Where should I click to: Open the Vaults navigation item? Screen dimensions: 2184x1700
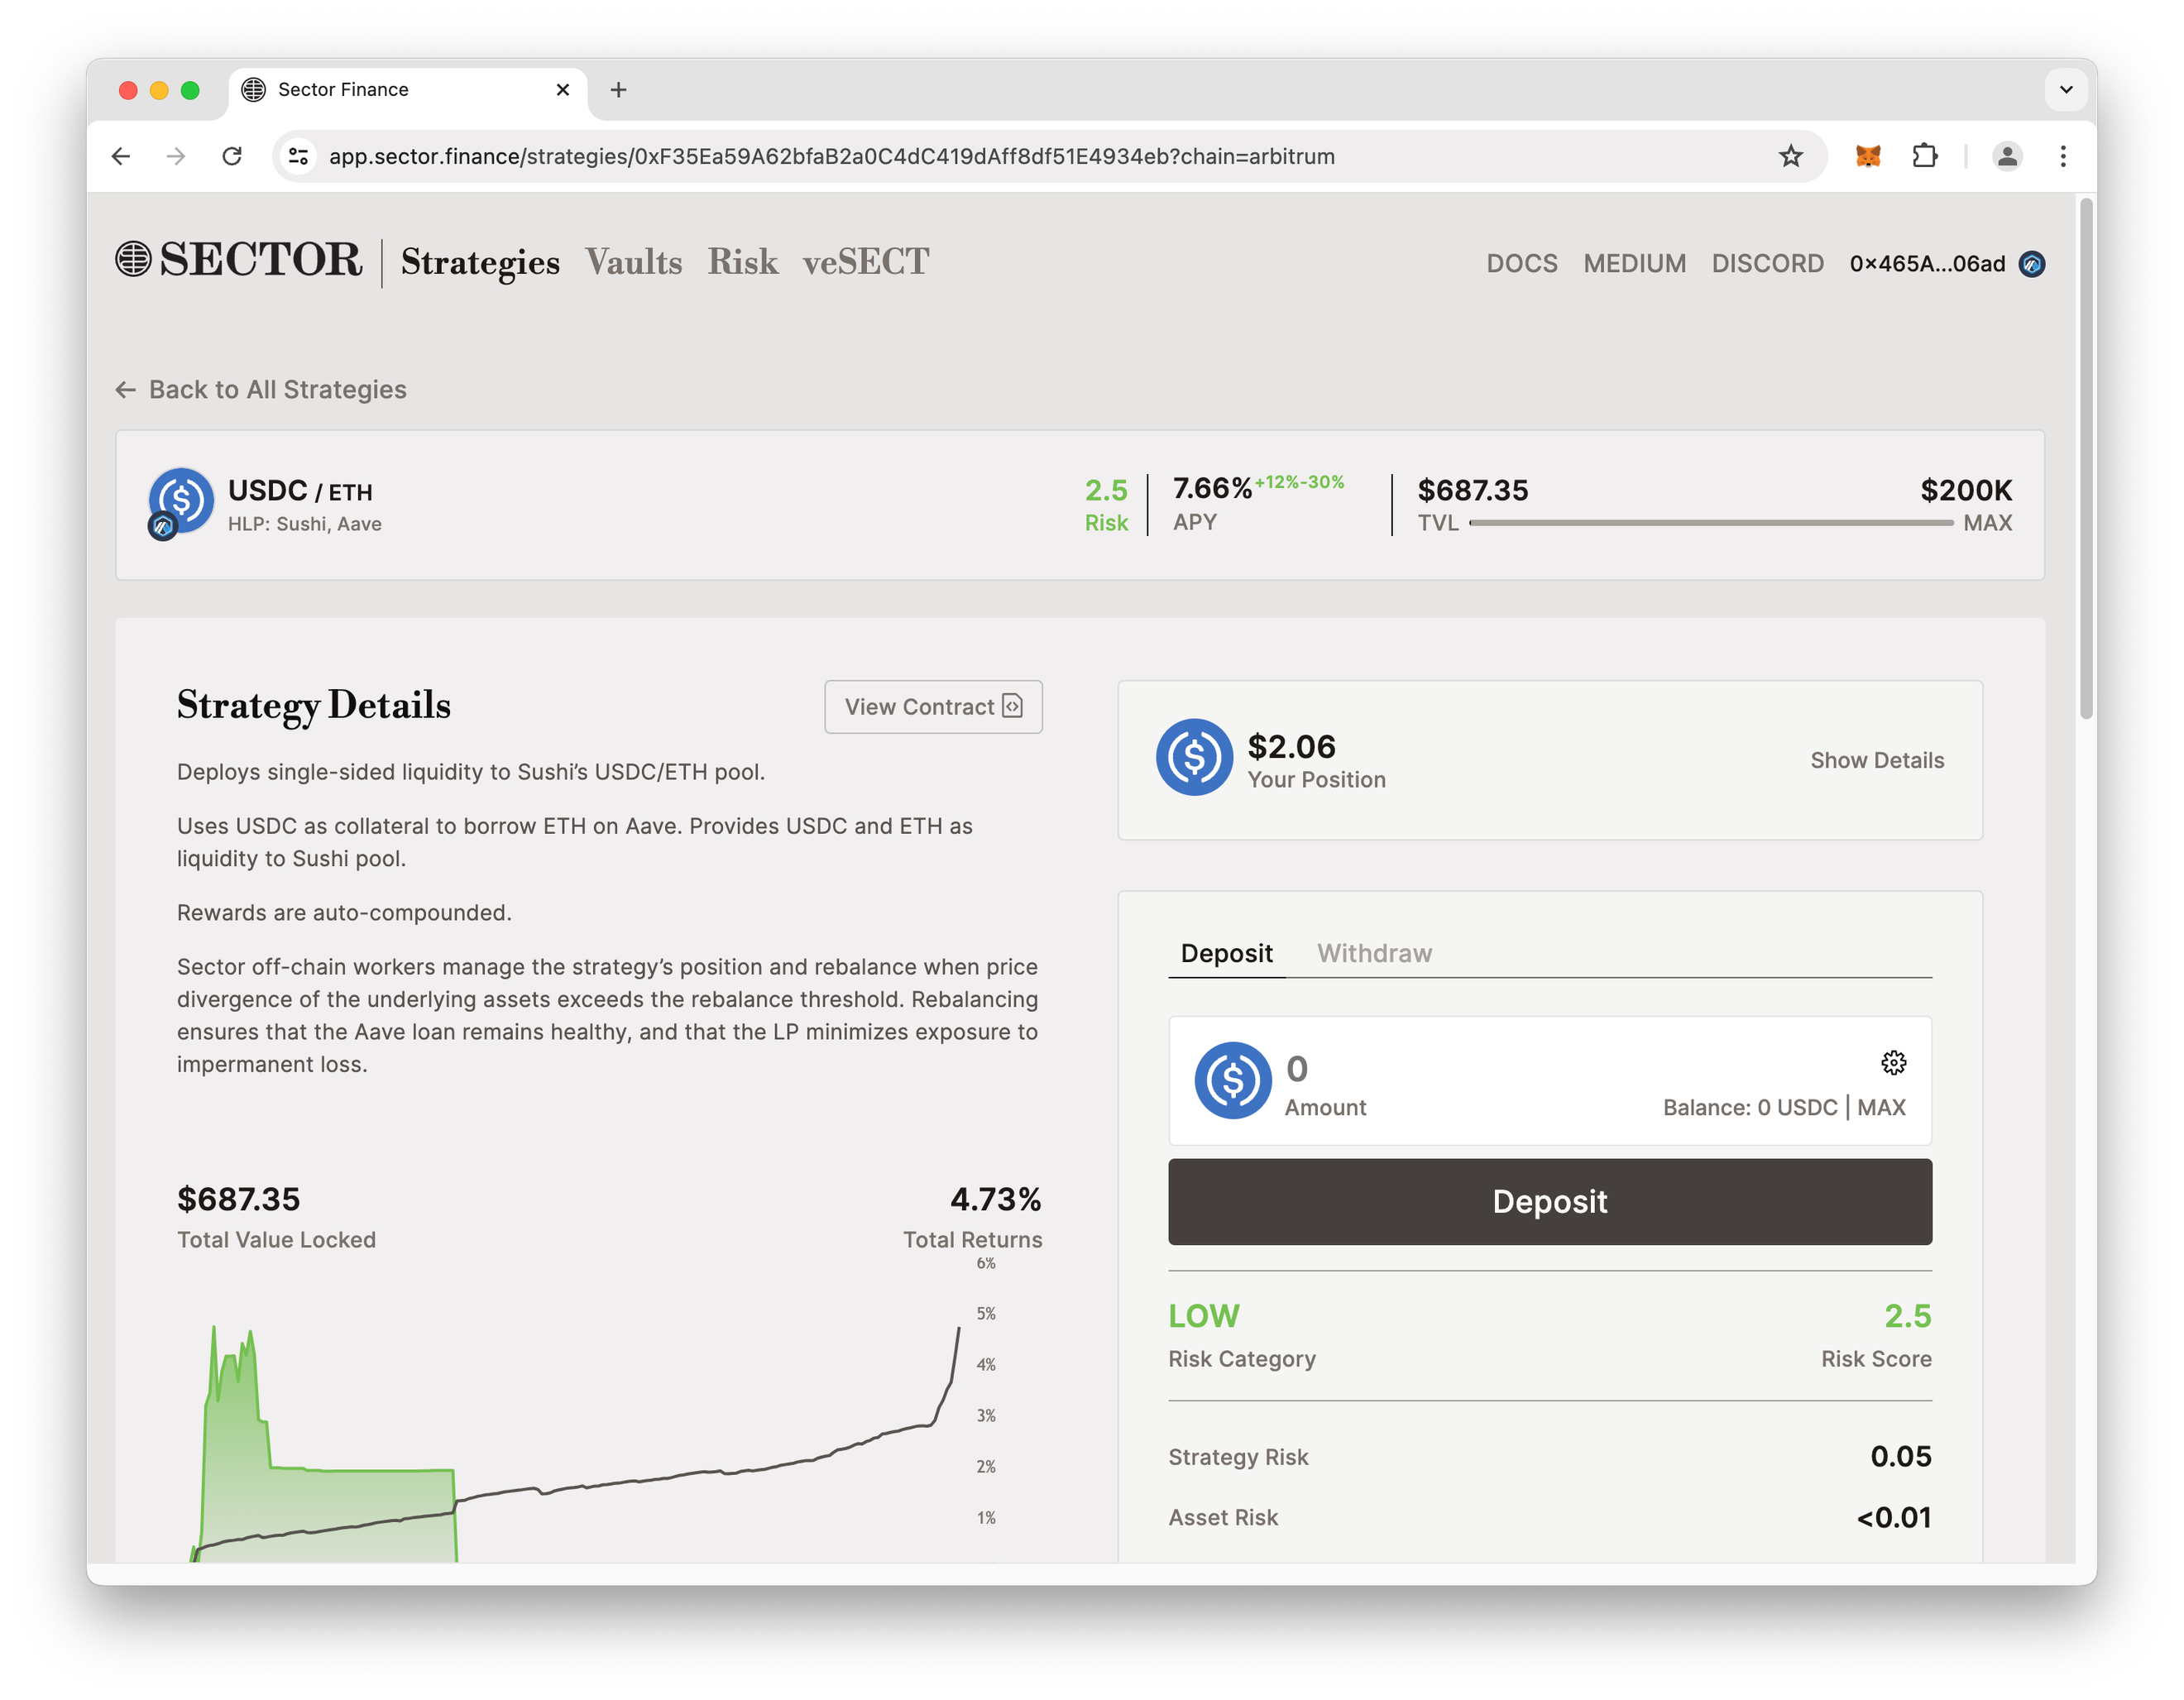[x=633, y=262]
